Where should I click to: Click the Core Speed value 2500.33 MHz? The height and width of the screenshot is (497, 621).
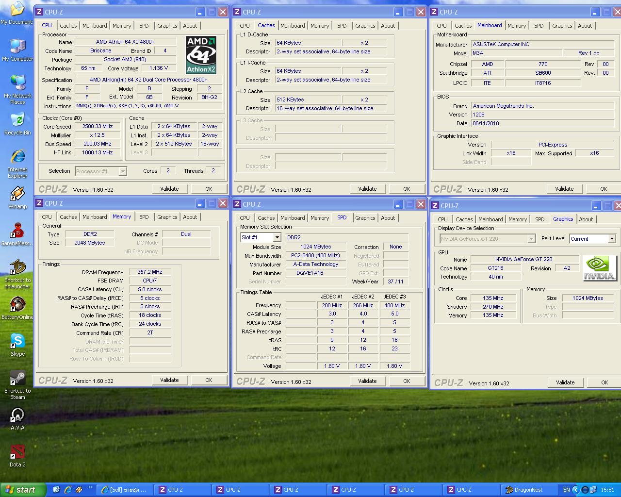pos(98,127)
